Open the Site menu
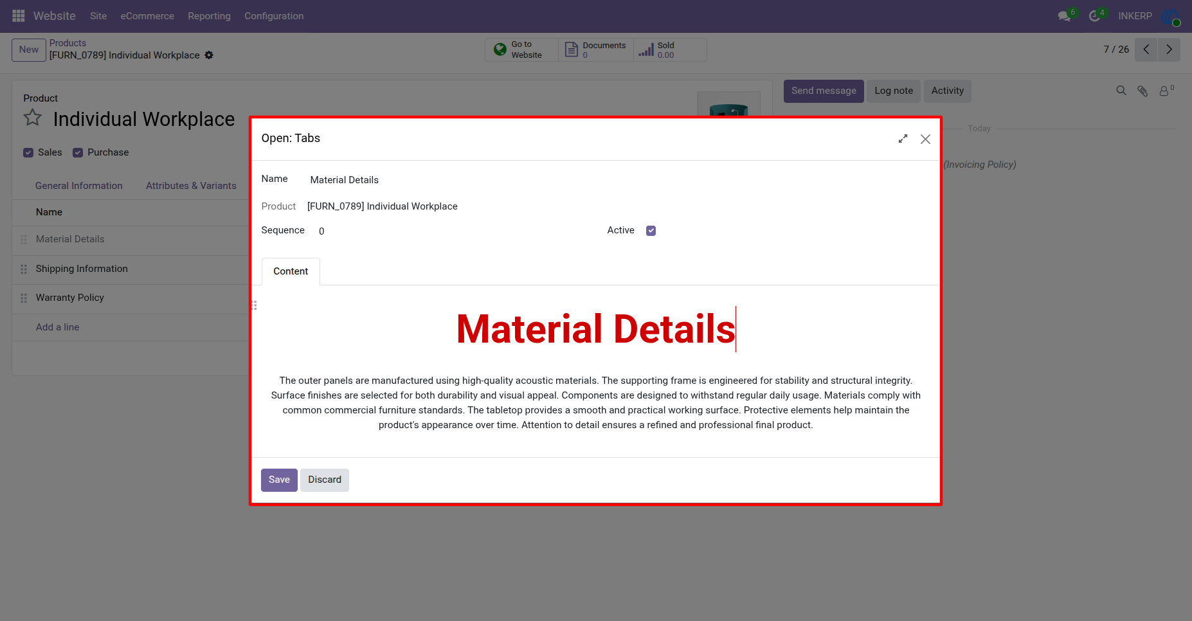 click(x=98, y=16)
